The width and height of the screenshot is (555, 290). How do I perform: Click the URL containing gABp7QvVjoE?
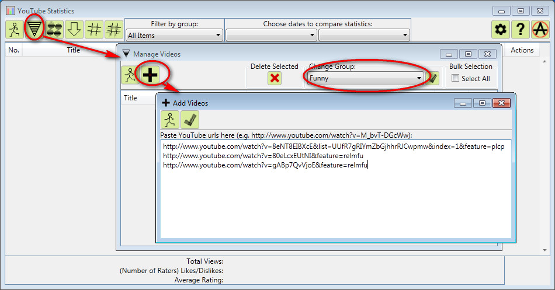click(265, 165)
